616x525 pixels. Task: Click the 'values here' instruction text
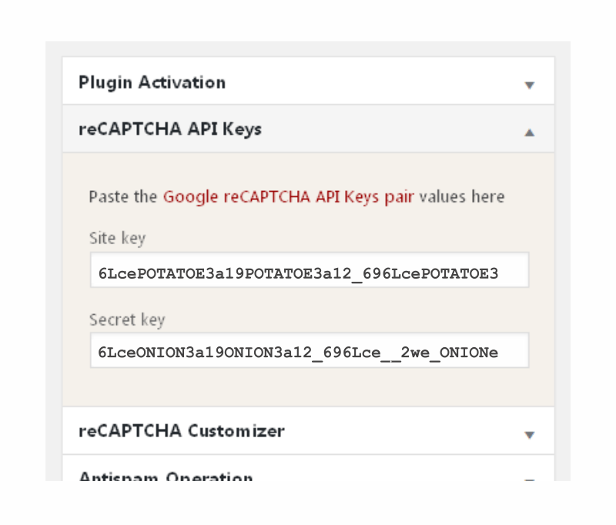pyautogui.click(x=462, y=196)
